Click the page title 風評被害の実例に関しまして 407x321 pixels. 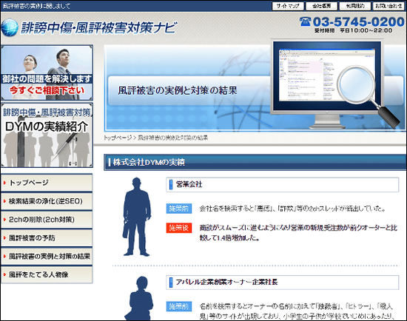click(x=36, y=6)
